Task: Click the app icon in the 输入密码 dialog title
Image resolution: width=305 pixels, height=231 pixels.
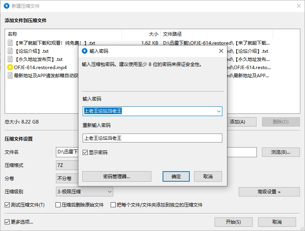Action: click(85, 51)
